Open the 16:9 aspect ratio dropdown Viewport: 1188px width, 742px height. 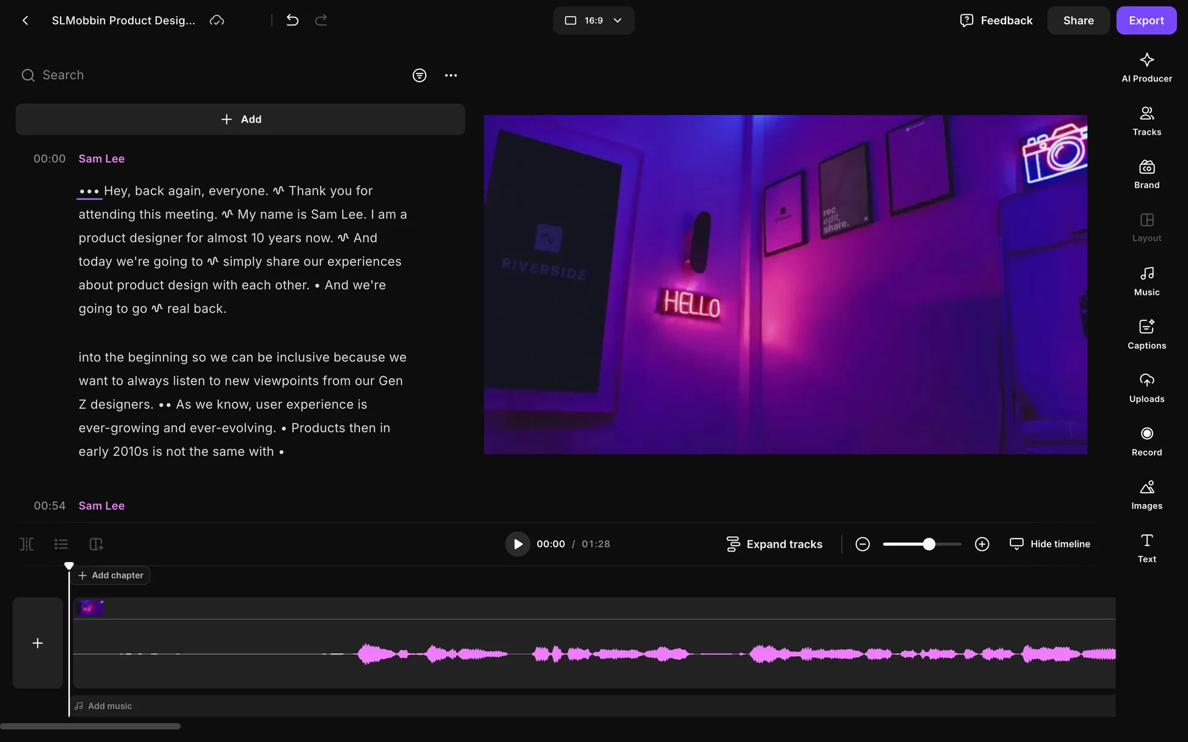click(x=593, y=20)
